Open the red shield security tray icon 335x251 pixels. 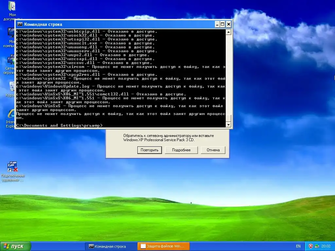[x=311, y=246]
